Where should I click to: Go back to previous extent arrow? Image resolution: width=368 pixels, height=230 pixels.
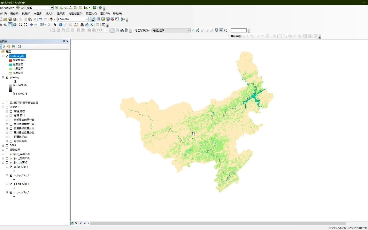[31, 25]
